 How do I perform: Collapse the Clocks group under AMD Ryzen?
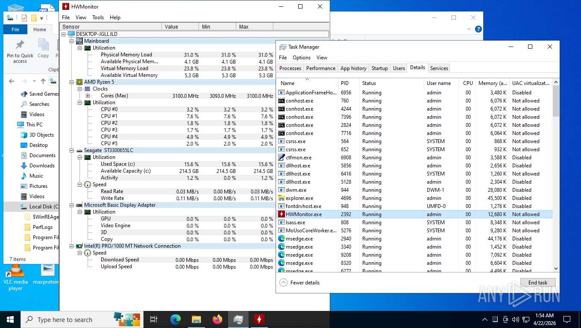(80, 89)
